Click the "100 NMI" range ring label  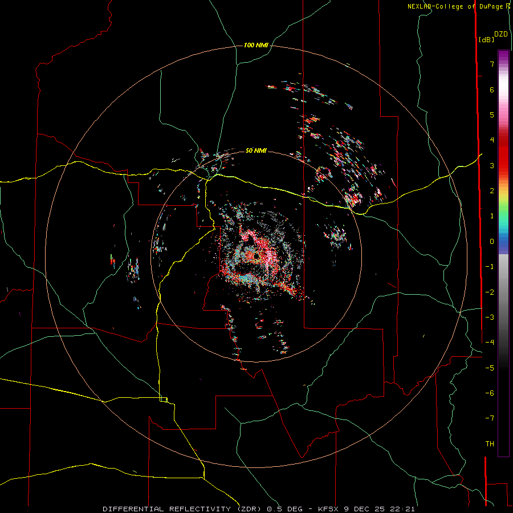[x=256, y=45]
